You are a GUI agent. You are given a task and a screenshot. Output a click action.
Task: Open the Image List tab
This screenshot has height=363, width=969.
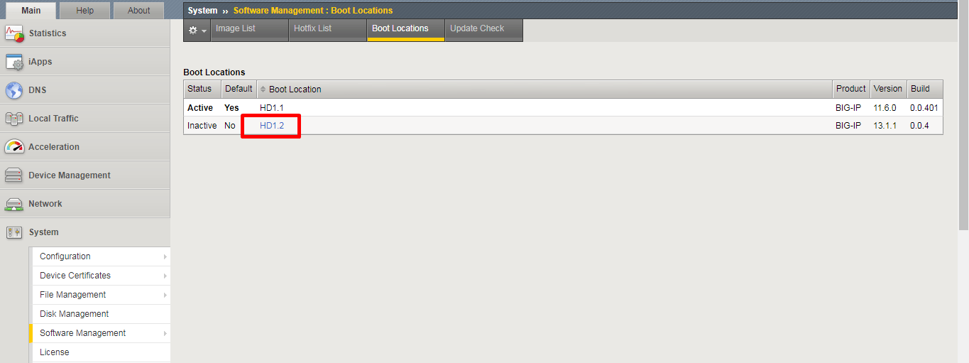[249, 30]
